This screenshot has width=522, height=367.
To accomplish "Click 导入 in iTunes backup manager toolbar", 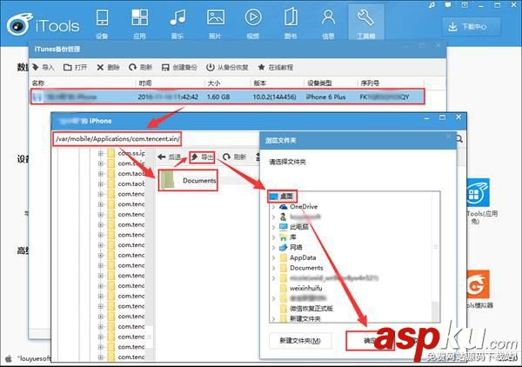I will coord(43,67).
